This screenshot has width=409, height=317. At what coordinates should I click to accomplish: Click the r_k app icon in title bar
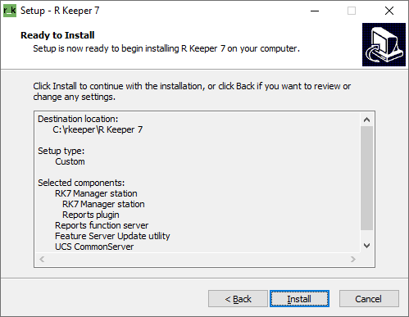(10, 11)
